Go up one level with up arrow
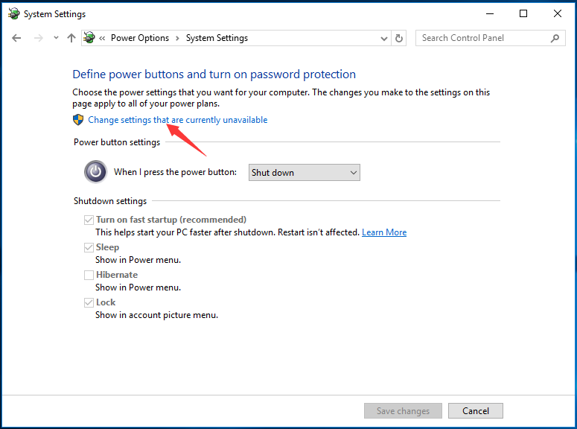Screen dimensions: 577x429 [71, 38]
